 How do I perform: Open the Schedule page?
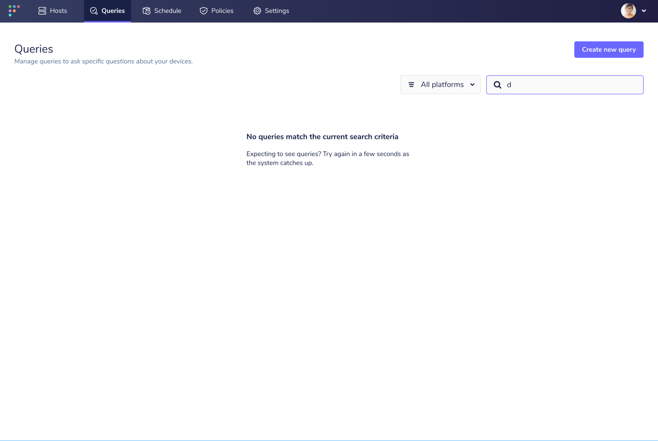point(162,10)
